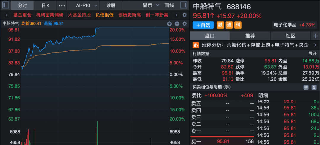Click the 换手 value 19.24%
The image size is (320, 145).
(x=269, y=73)
